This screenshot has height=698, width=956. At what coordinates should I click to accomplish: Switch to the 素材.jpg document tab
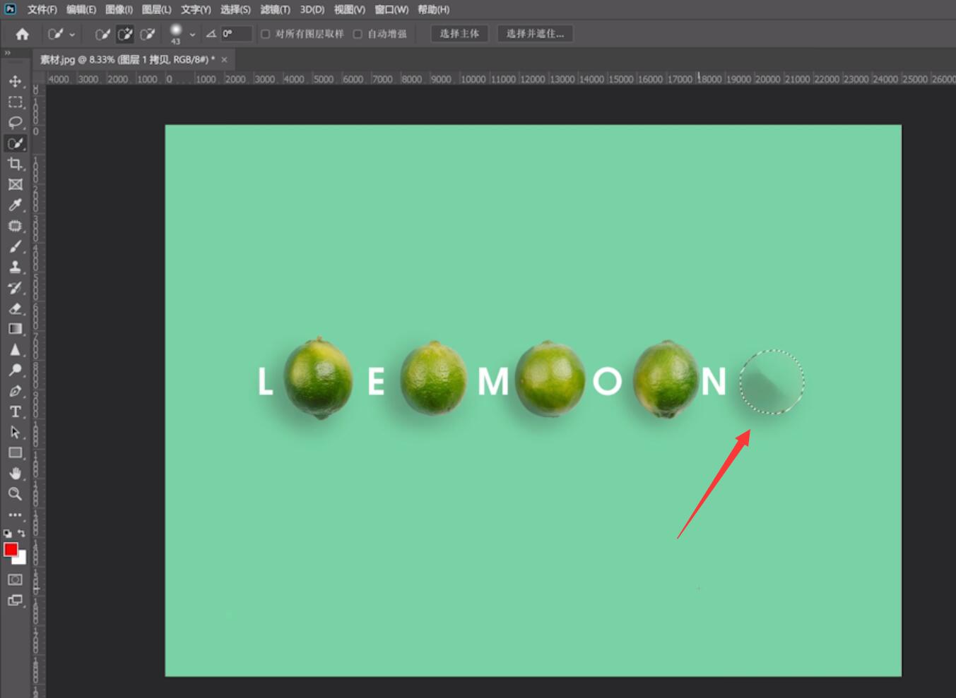[x=127, y=59]
